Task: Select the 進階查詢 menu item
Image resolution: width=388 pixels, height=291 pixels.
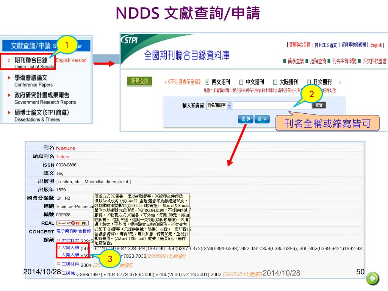Action: coord(318,61)
